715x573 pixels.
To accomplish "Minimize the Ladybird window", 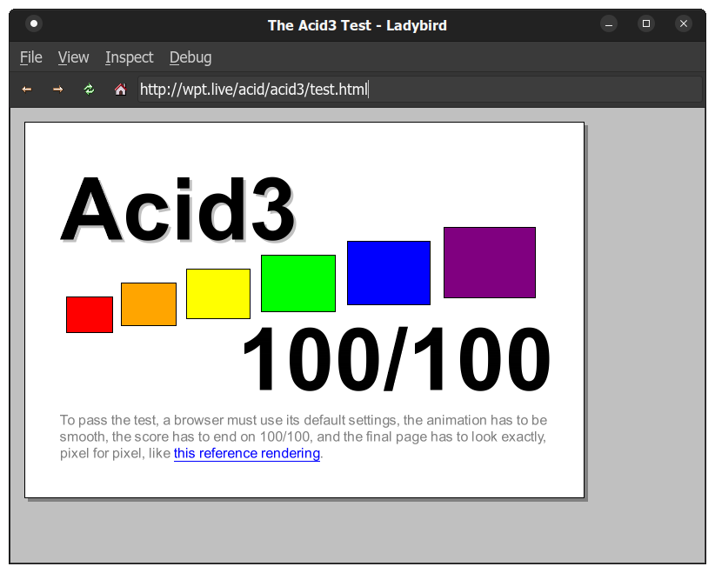I will tap(609, 23).
